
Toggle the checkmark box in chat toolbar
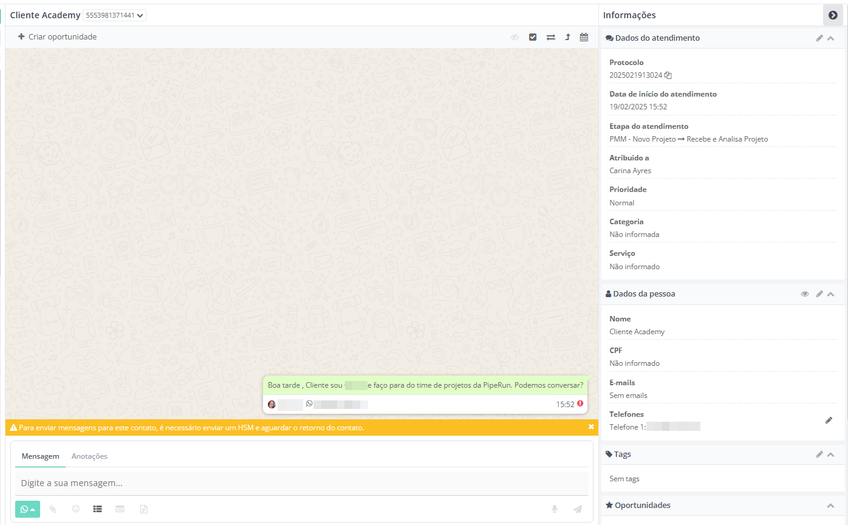(x=533, y=37)
